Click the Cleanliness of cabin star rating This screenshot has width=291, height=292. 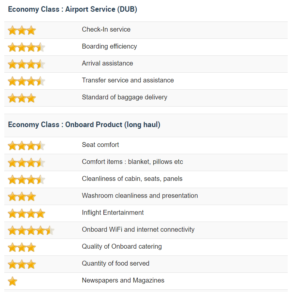click(26, 180)
